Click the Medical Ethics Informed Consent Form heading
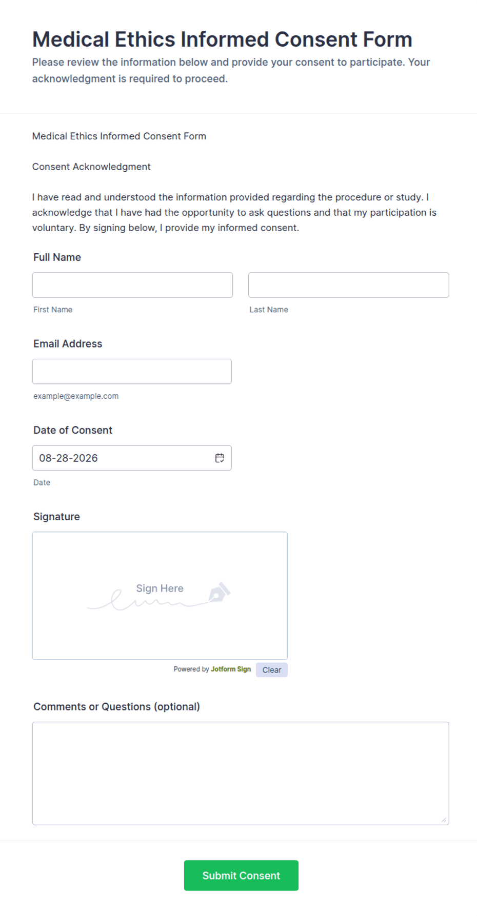The width and height of the screenshot is (477, 916). coord(222,39)
